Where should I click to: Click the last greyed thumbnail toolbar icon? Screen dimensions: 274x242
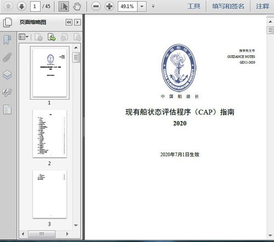pyautogui.click(x=77, y=37)
